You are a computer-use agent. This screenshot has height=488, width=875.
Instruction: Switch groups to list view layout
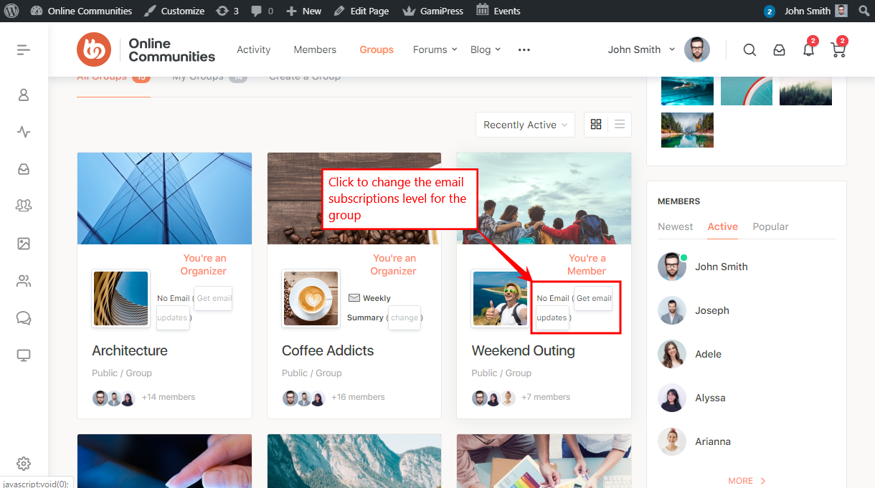coord(618,124)
